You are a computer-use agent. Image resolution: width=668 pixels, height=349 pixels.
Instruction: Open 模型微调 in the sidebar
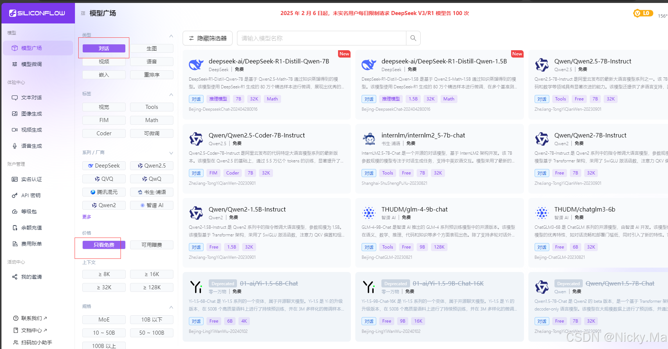tap(32, 64)
